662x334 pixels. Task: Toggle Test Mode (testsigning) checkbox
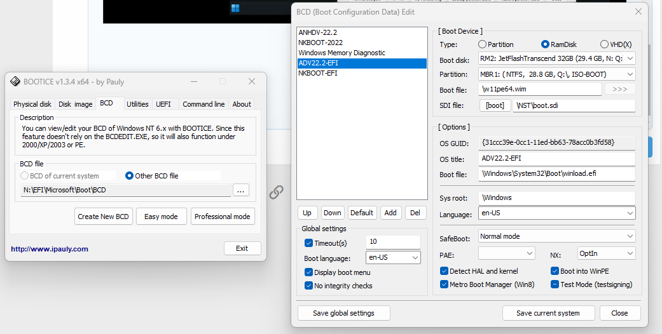point(555,284)
